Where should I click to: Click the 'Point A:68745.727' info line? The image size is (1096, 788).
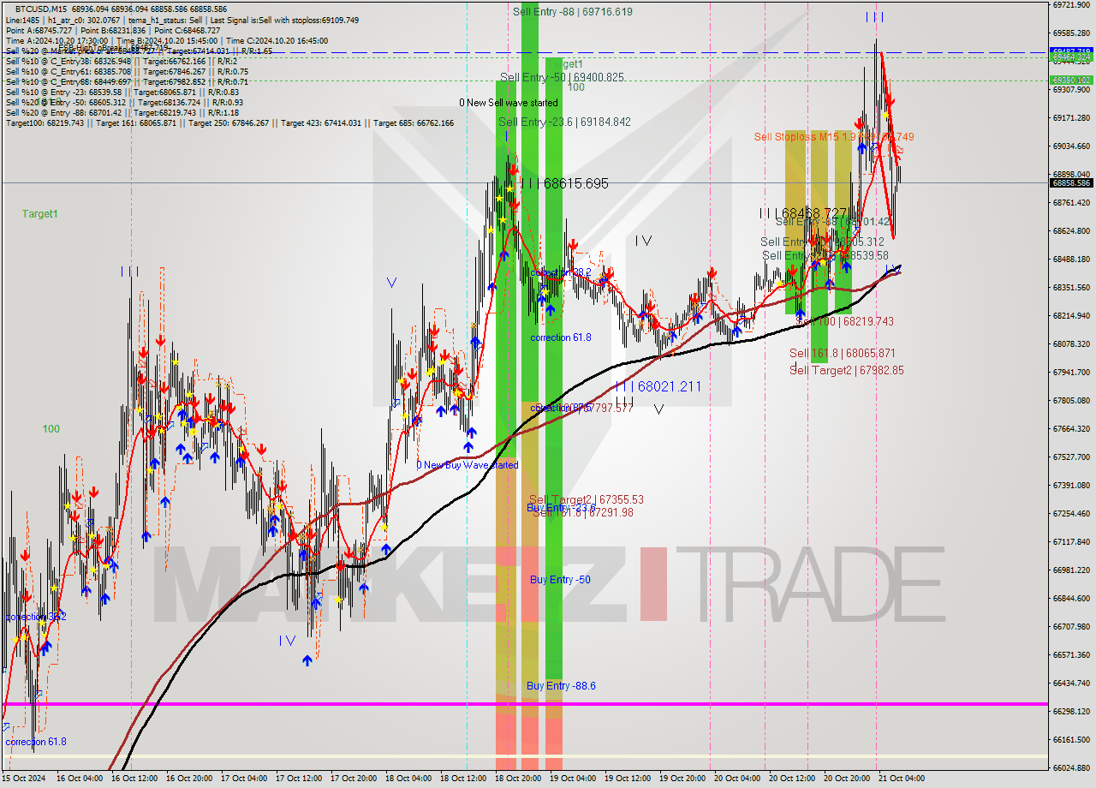pyautogui.click(x=40, y=30)
